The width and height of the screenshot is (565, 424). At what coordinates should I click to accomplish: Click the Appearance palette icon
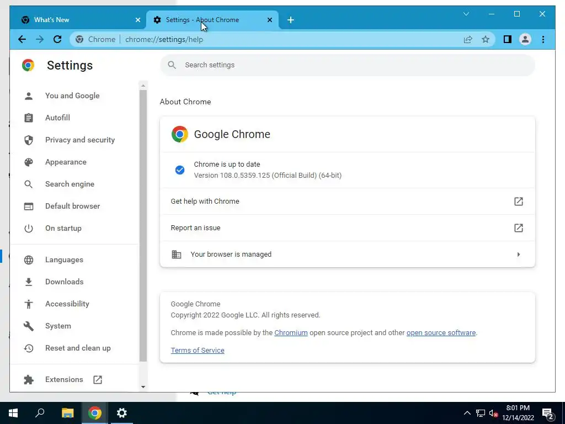29,162
